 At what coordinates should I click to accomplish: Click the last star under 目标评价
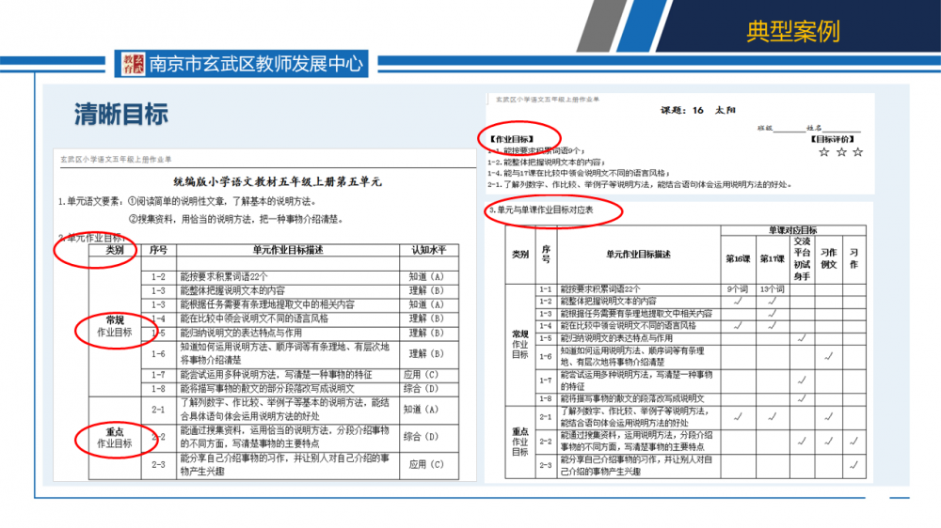[857, 151]
